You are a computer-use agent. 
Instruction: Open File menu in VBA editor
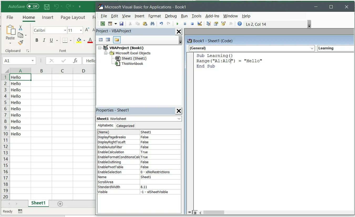pyautogui.click(x=104, y=16)
